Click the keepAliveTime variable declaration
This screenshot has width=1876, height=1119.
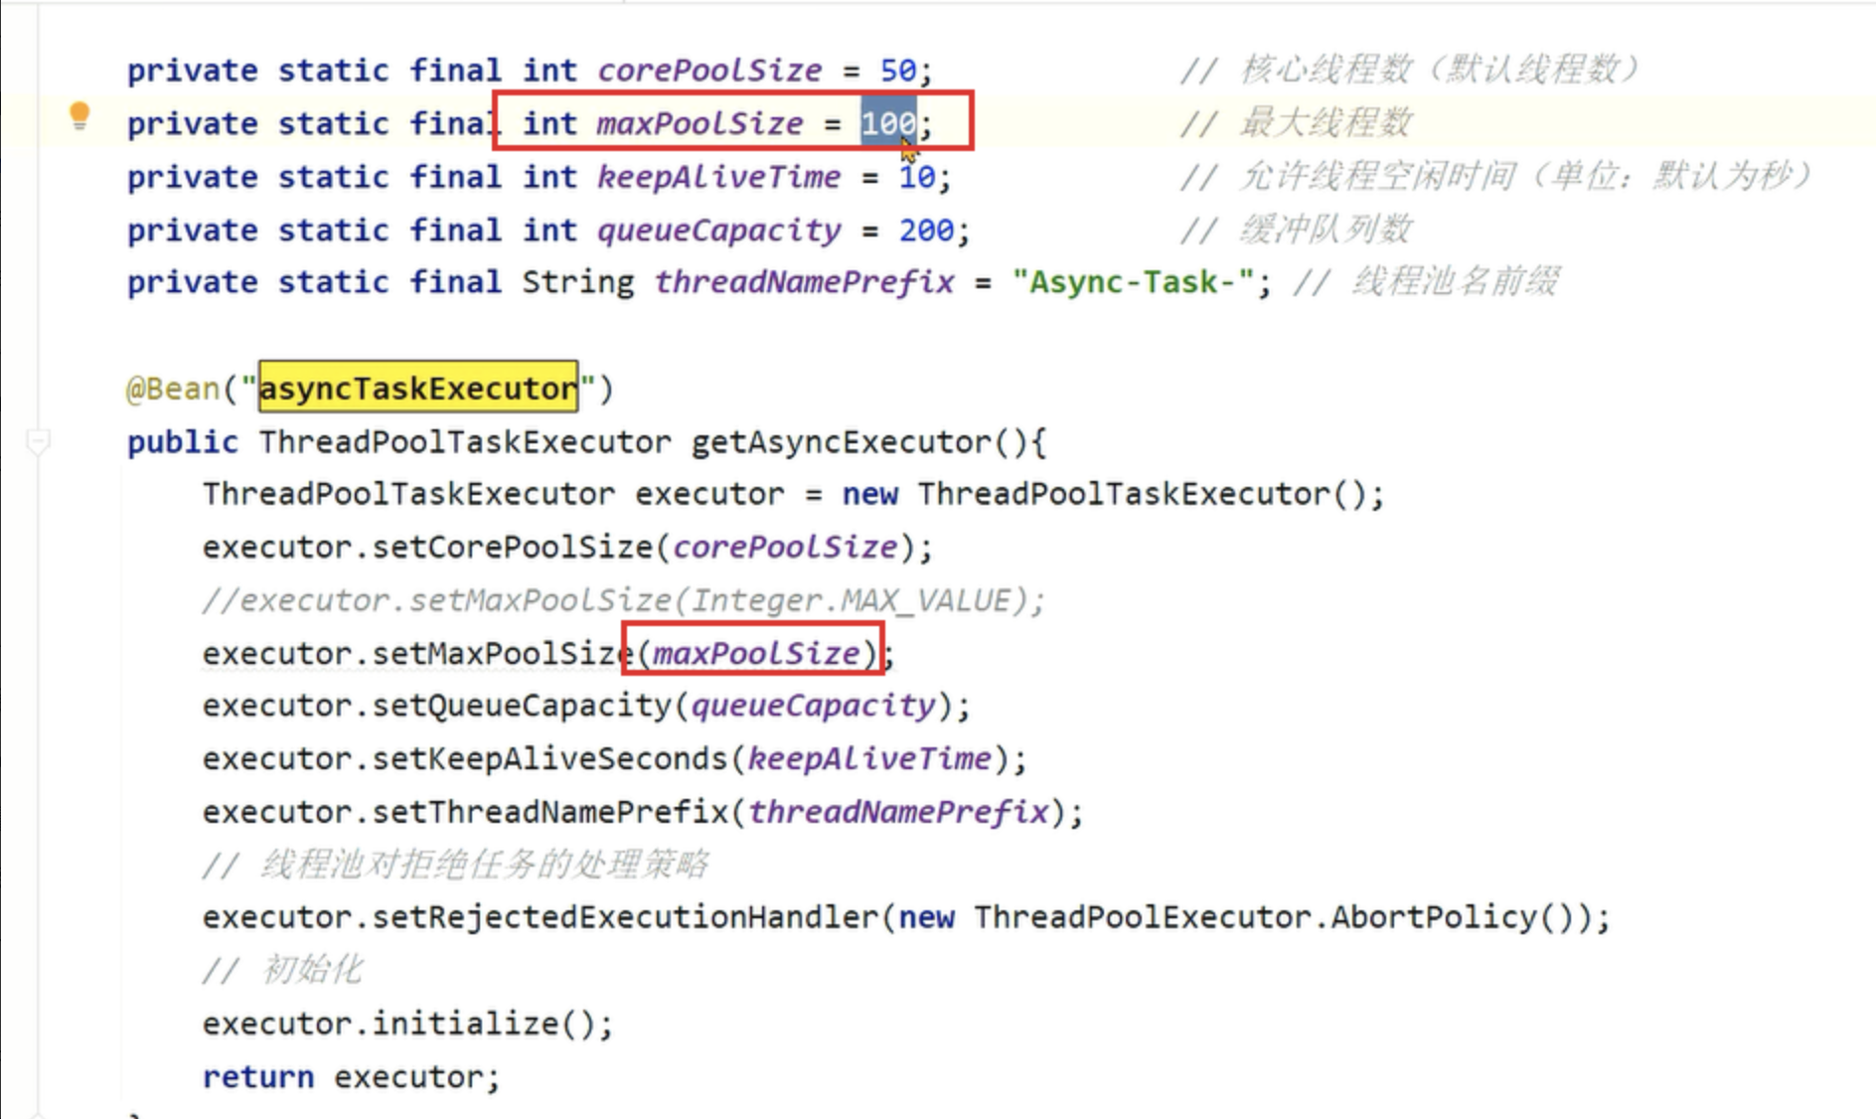pyautogui.click(x=718, y=177)
